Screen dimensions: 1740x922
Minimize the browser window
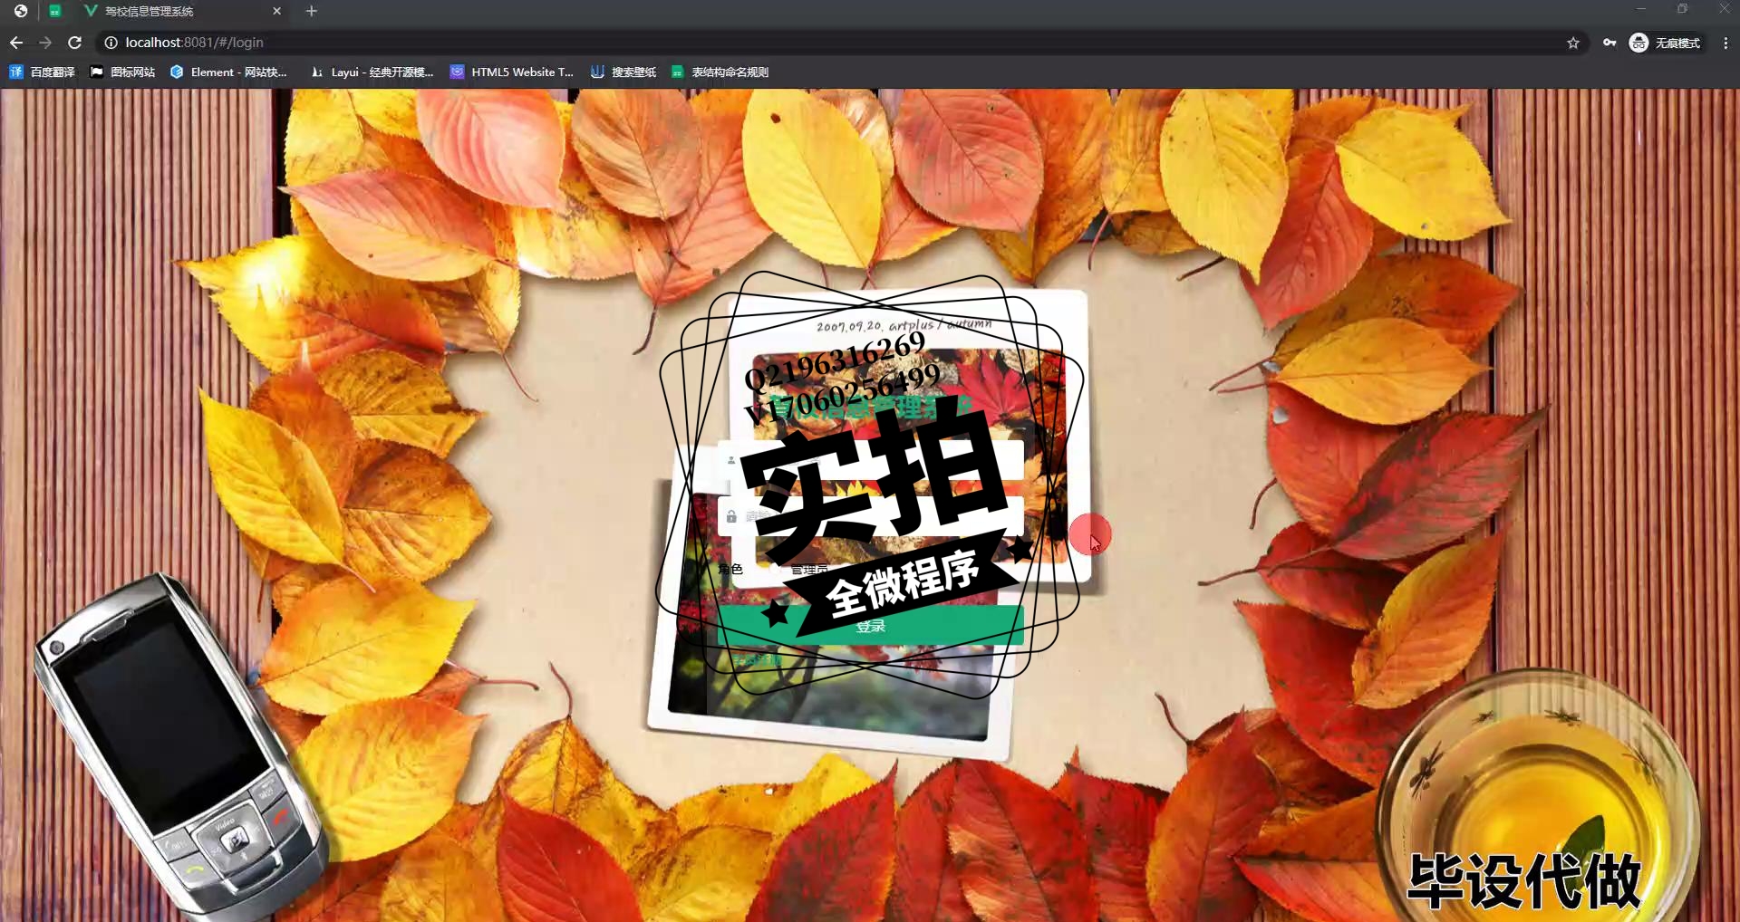pyautogui.click(x=1641, y=9)
